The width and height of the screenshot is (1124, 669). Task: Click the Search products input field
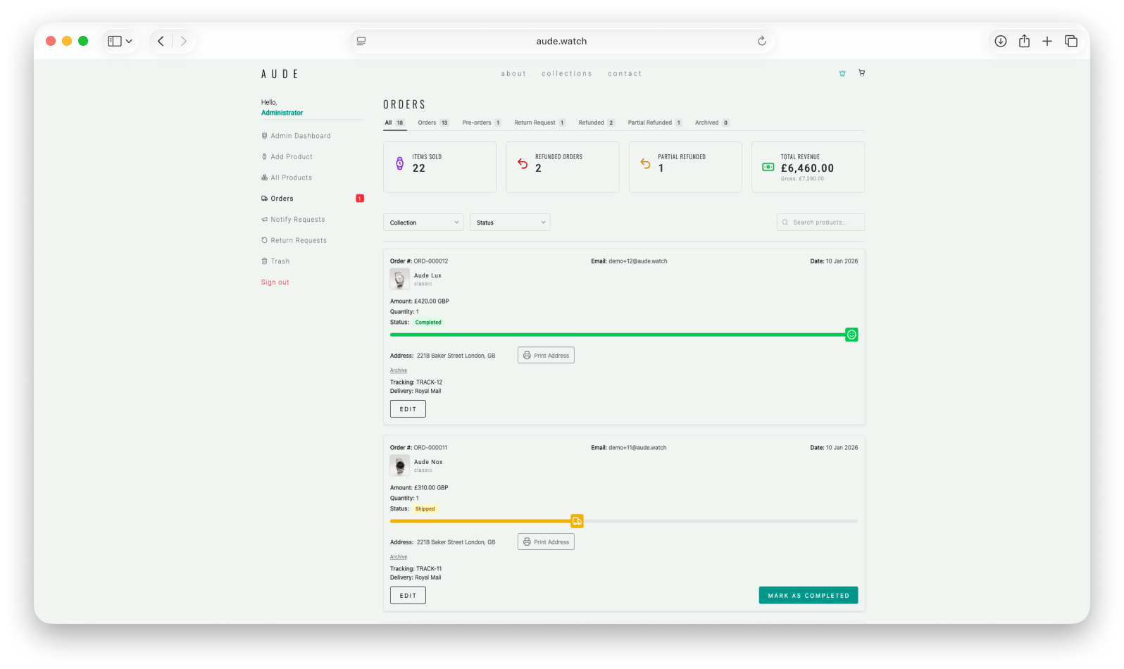[x=820, y=223]
